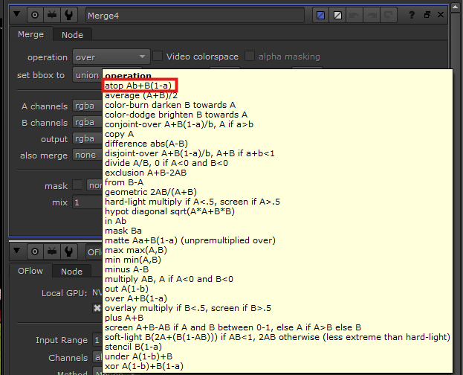Click the Merge4 node name field

(193, 14)
